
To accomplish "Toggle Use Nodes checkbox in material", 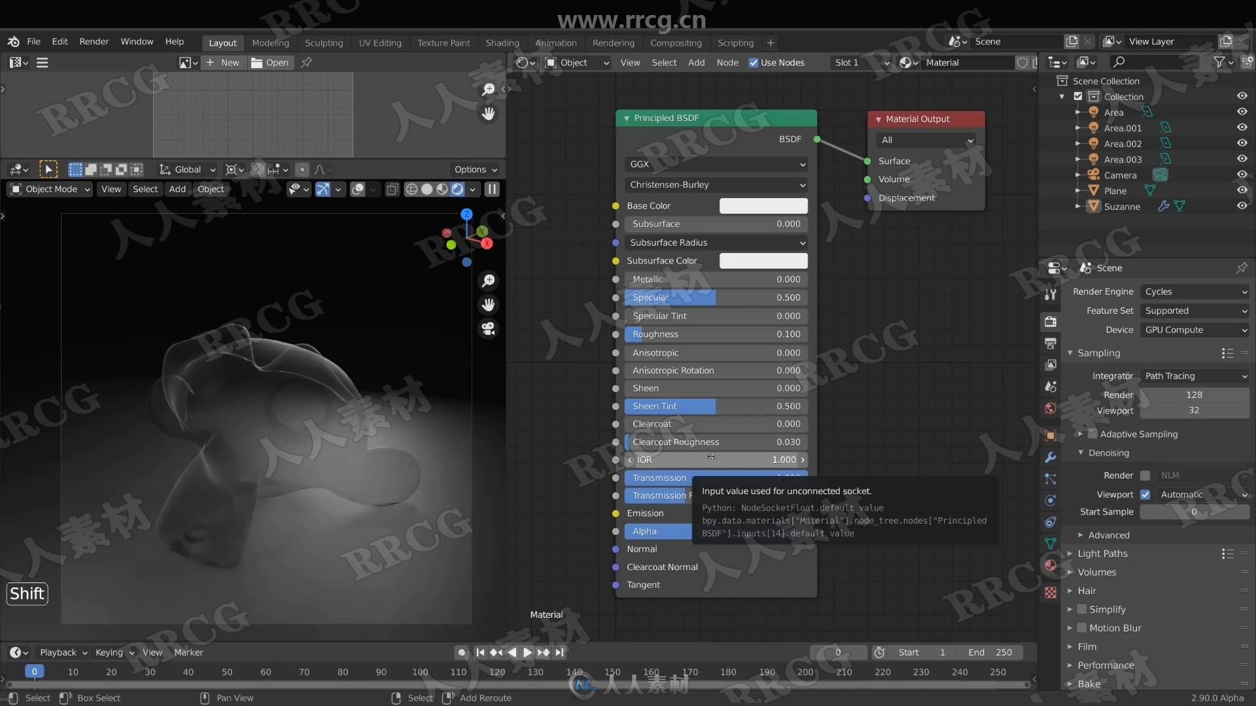I will [x=753, y=62].
